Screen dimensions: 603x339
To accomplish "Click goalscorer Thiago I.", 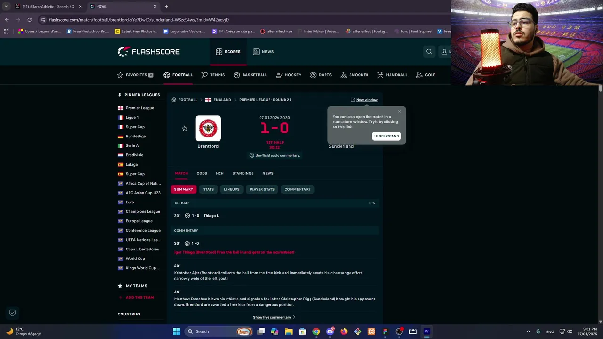I will click(211, 216).
